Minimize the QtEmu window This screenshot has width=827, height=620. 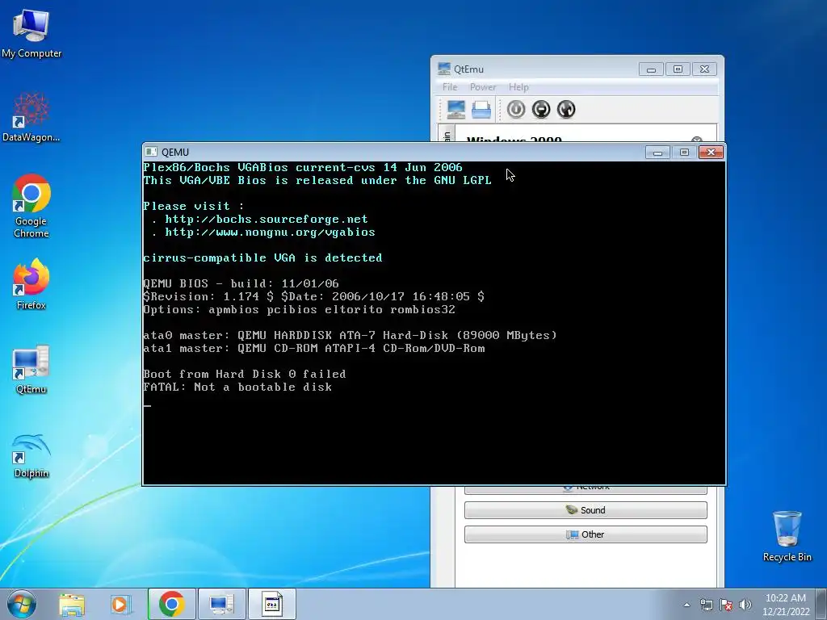point(652,69)
